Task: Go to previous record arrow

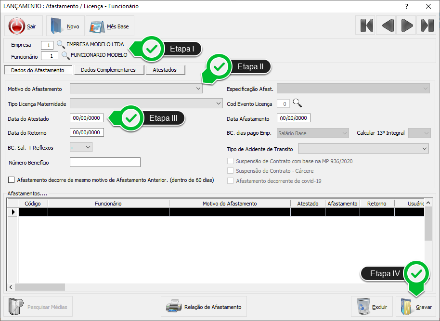Action: point(388,26)
